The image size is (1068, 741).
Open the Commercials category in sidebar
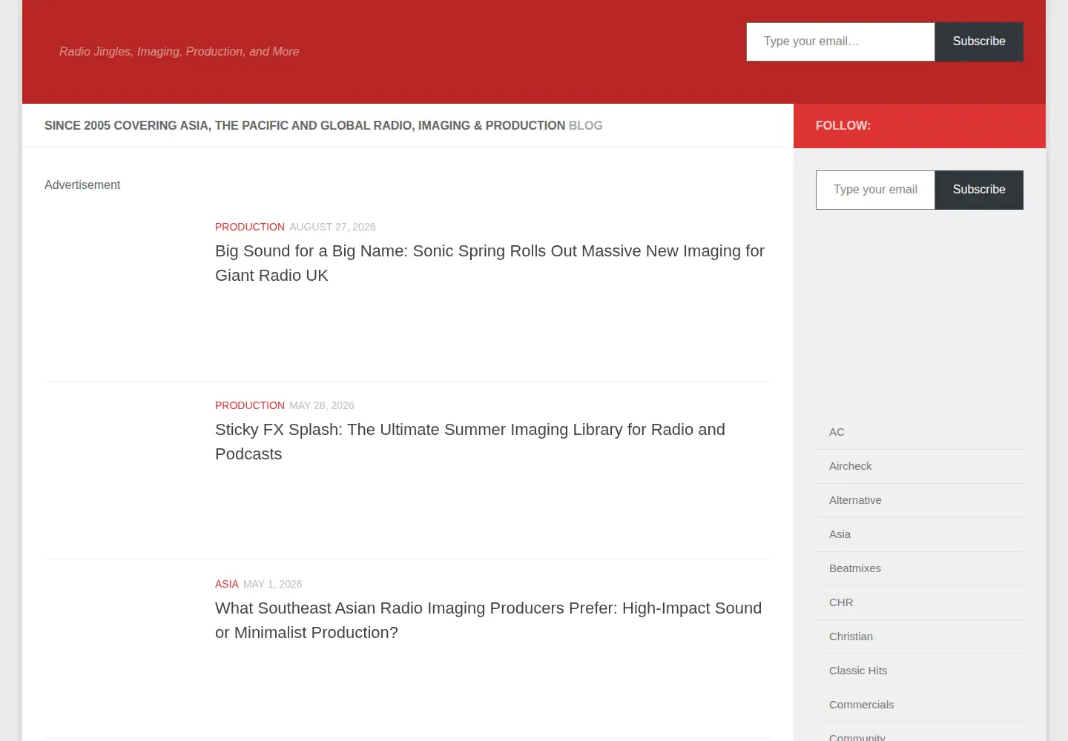tap(861, 705)
